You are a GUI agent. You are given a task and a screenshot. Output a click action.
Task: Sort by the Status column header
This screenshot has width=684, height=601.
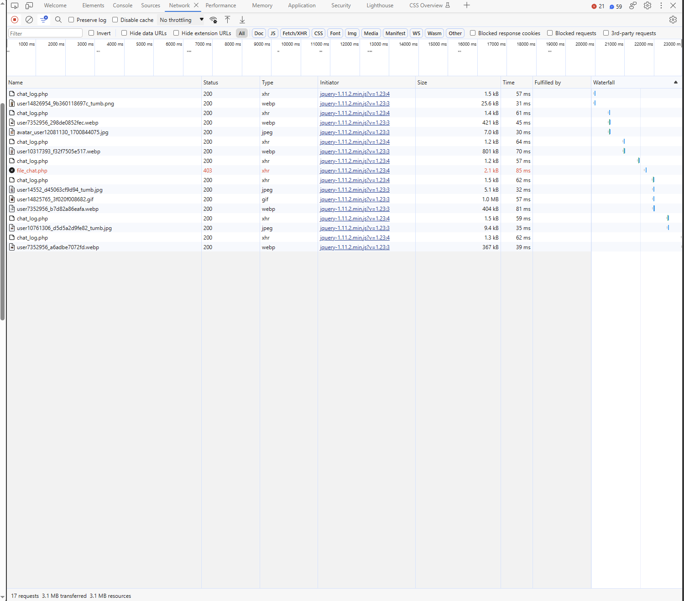point(230,83)
